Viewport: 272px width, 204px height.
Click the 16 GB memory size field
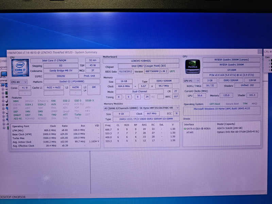tap(124, 81)
